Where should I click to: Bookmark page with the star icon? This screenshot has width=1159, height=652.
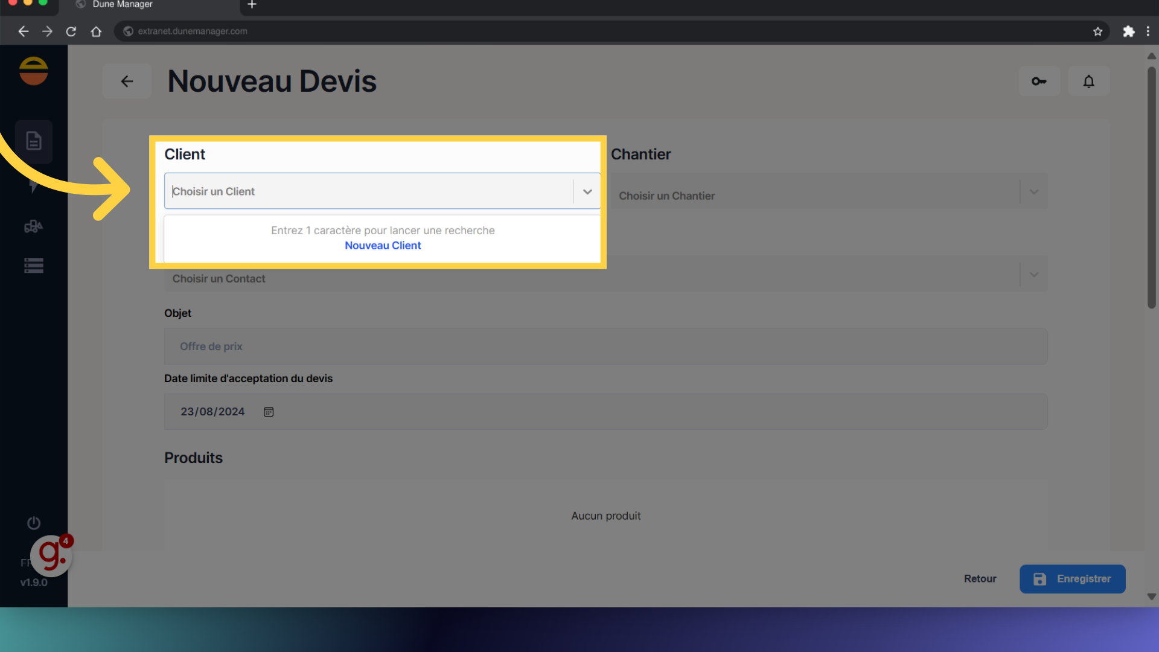(1097, 31)
